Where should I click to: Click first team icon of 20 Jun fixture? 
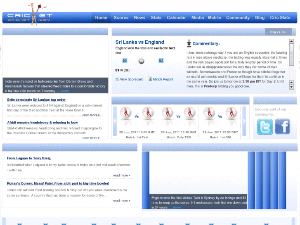point(126,113)
